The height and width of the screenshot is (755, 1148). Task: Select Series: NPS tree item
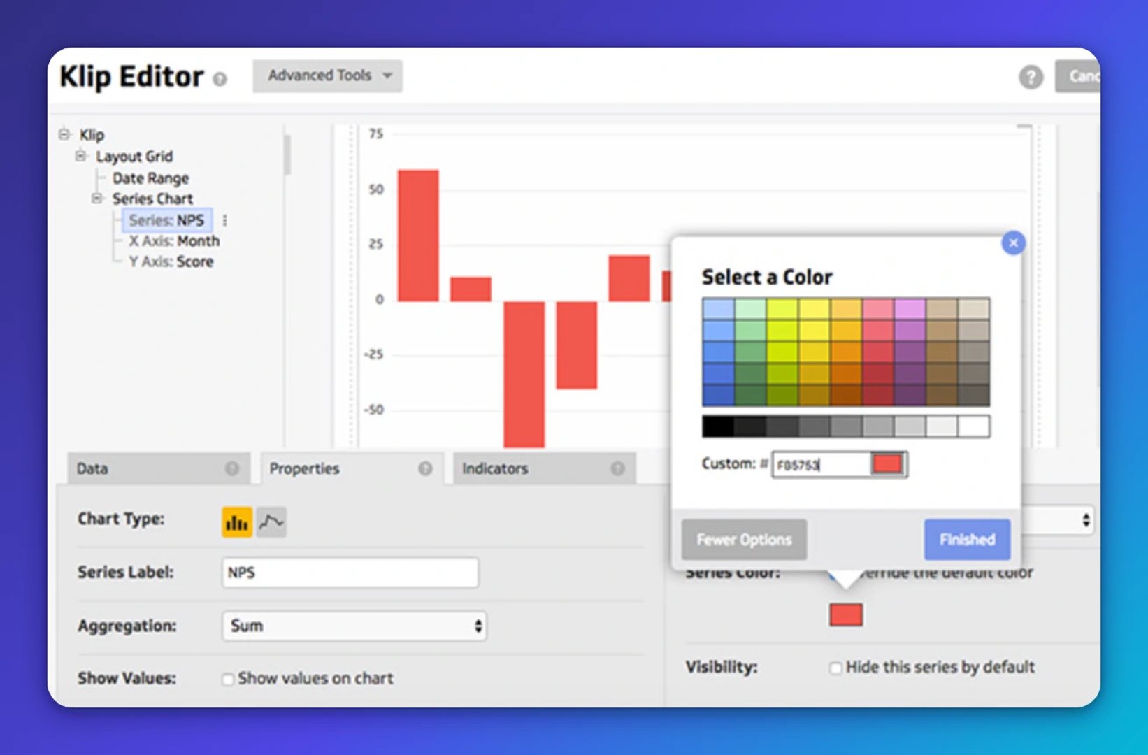point(166,220)
